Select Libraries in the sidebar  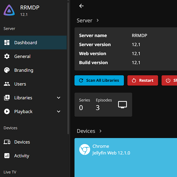tap(33, 98)
